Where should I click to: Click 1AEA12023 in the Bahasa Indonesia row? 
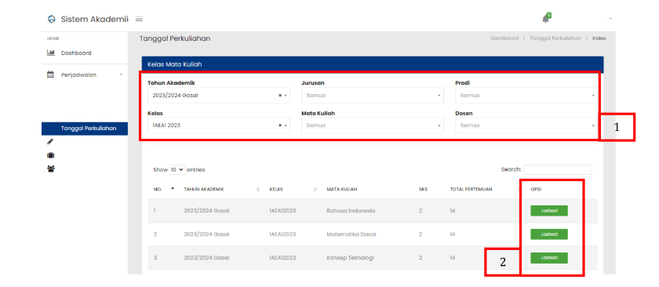(282, 210)
